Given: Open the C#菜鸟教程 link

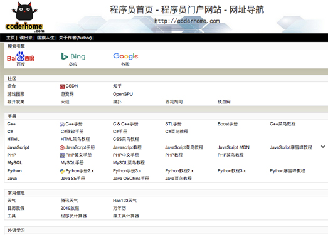Looking at the screenshot, I should (x=177, y=132).
